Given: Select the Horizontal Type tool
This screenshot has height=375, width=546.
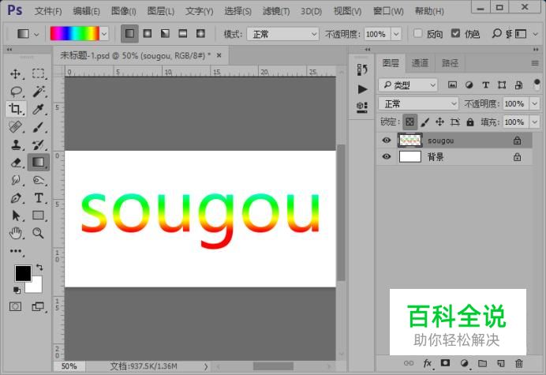Looking at the screenshot, I should 39,198.
